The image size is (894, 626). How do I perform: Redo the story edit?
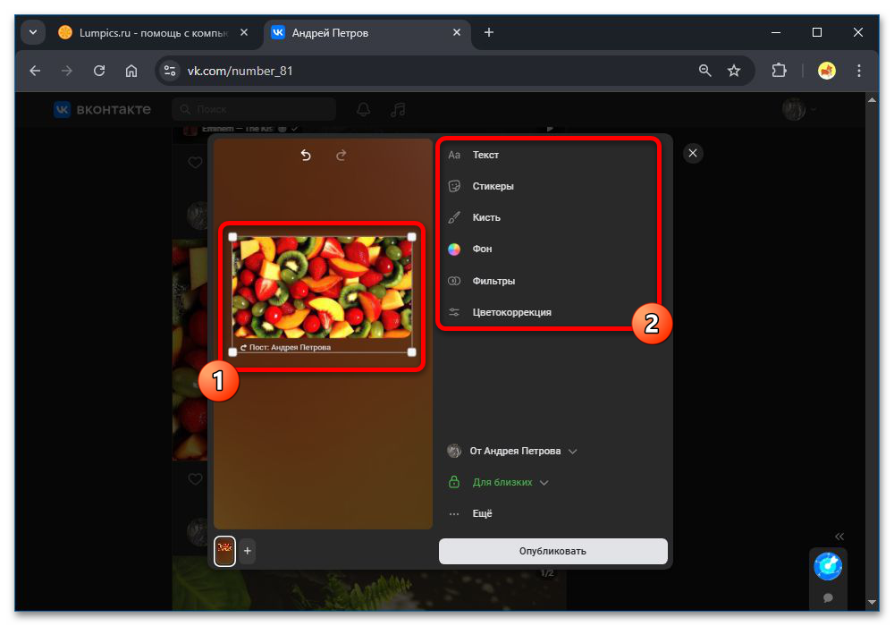tap(341, 155)
